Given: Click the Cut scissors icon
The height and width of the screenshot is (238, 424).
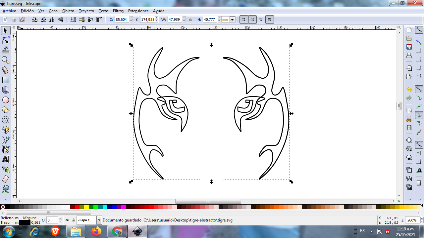Looking at the screenshot, I should pyautogui.click(x=409, y=119).
